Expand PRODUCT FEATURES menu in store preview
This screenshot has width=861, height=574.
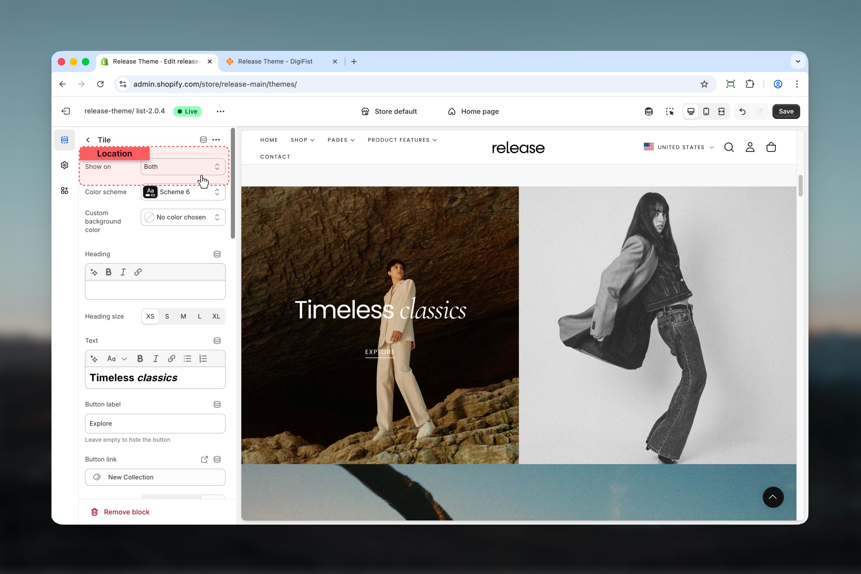(x=402, y=140)
